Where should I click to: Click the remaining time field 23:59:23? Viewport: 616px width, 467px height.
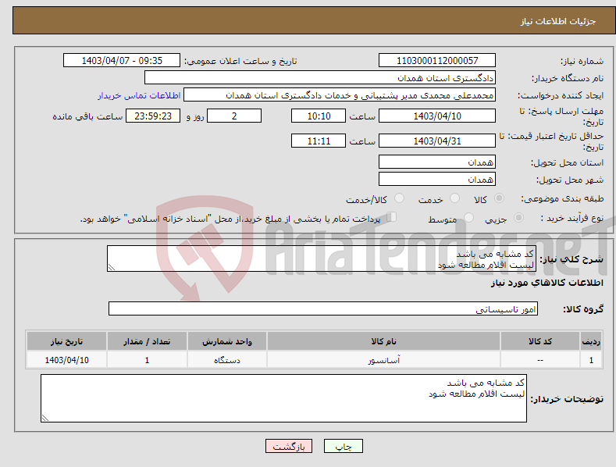point(153,116)
